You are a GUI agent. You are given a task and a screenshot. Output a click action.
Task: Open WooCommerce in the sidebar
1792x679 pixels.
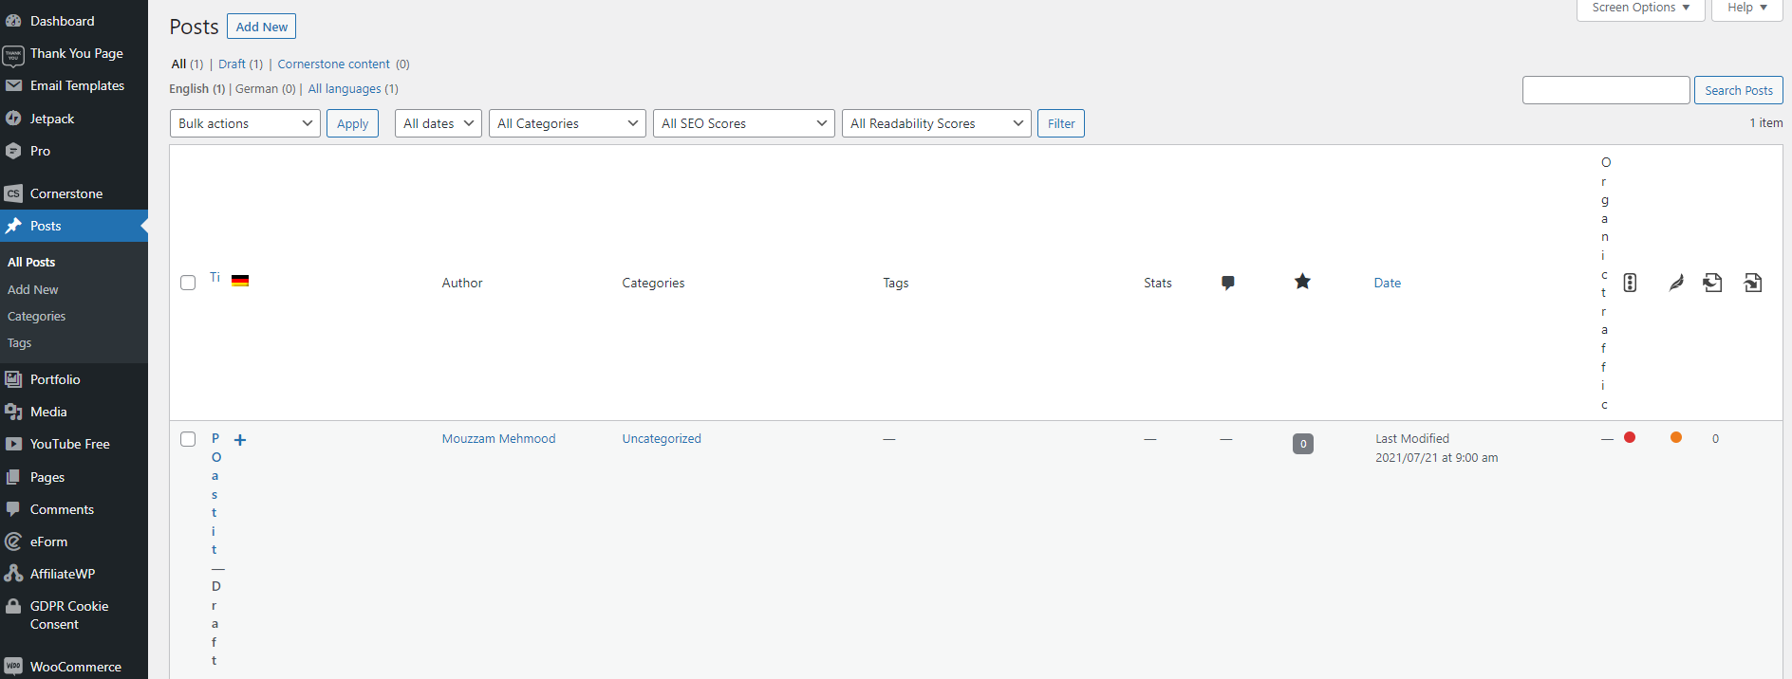(x=75, y=667)
